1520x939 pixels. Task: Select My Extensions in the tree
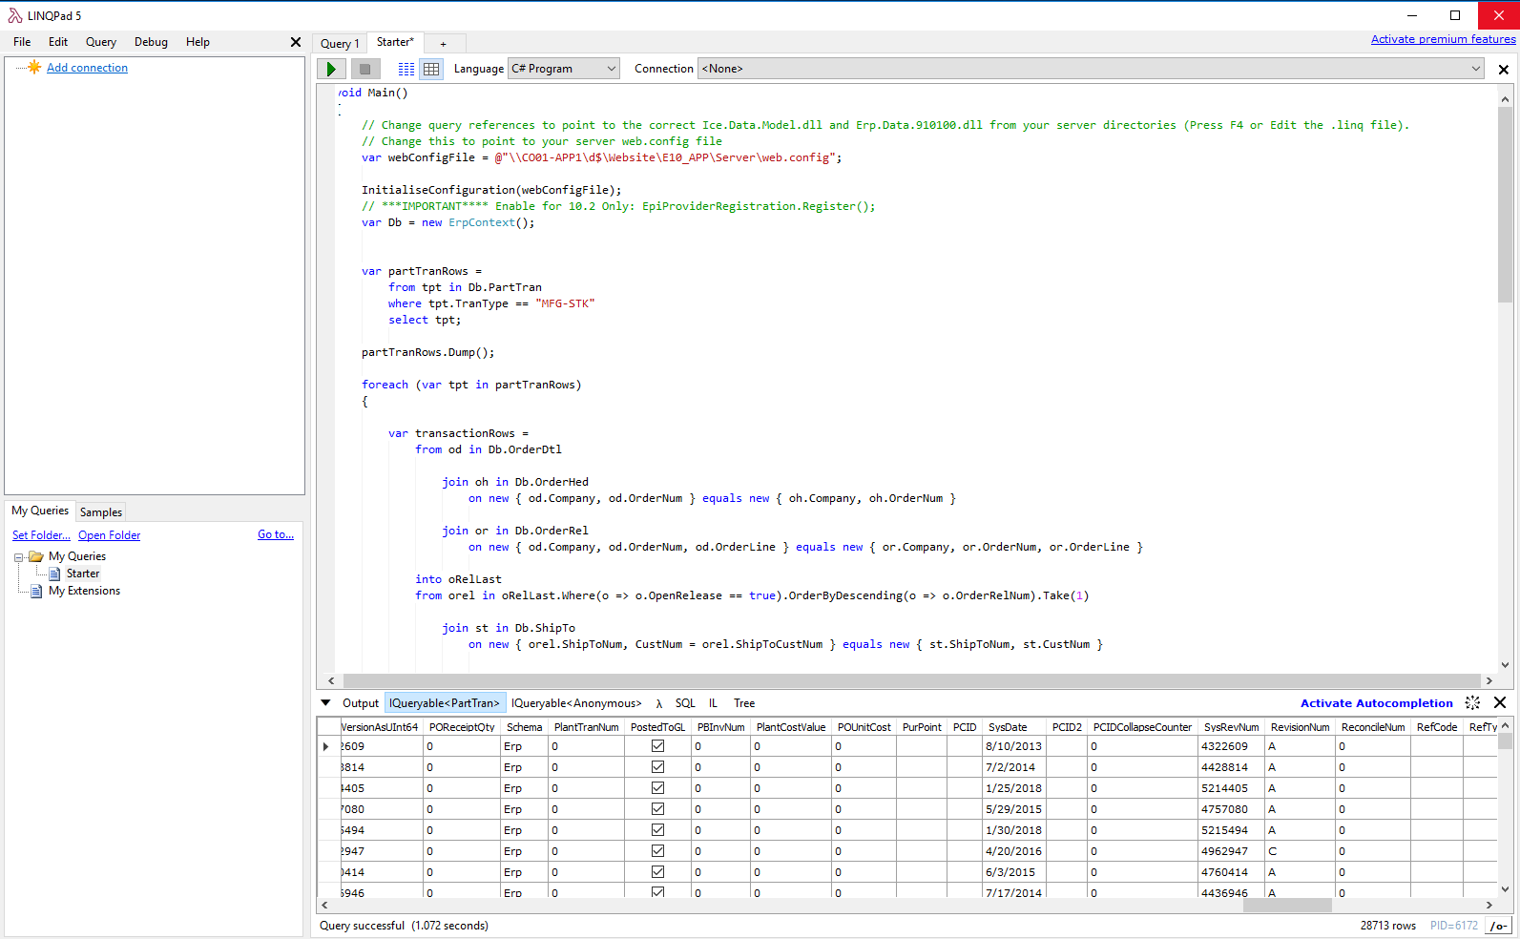[x=85, y=591]
